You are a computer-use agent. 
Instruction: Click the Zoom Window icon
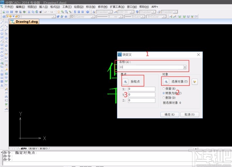pos(66,12)
